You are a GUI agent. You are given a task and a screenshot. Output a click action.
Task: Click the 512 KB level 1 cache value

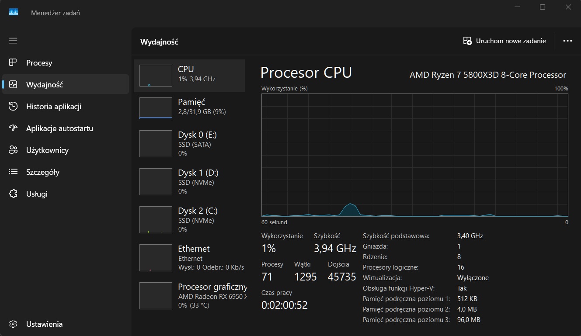point(467,299)
